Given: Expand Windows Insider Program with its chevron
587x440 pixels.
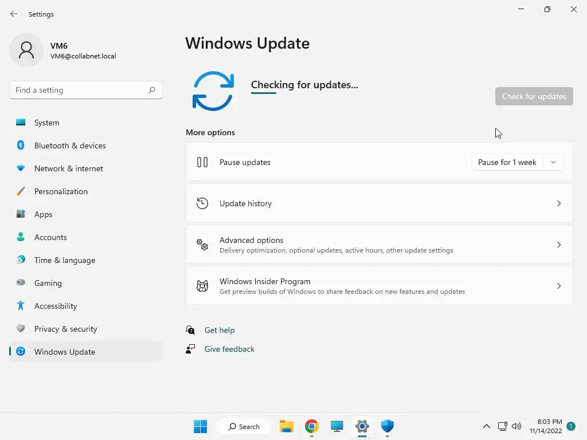Looking at the screenshot, I should click(558, 286).
